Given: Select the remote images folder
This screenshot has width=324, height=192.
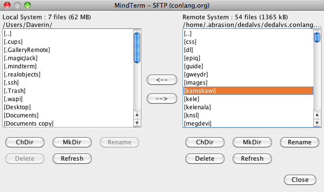Looking at the screenshot, I should click(x=248, y=83).
